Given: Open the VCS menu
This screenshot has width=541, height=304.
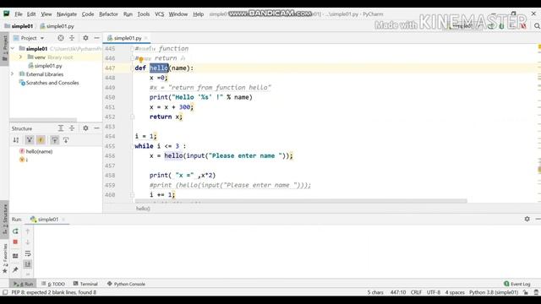Looking at the screenshot, I should click(x=160, y=14).
